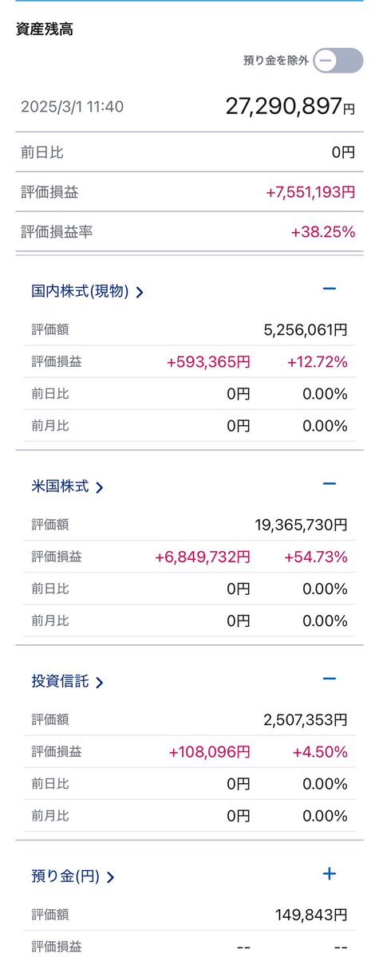Click the chevron next to 米国株式
379x957 pixels.
pos(99,487)
